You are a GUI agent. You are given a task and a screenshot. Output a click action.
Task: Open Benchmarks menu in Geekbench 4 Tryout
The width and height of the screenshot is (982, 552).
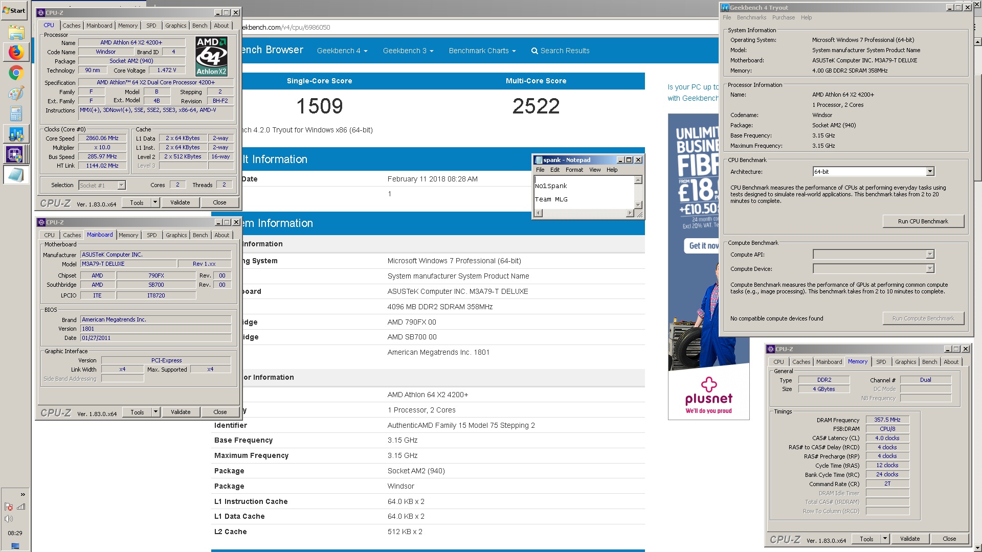(x=751, y=17)
